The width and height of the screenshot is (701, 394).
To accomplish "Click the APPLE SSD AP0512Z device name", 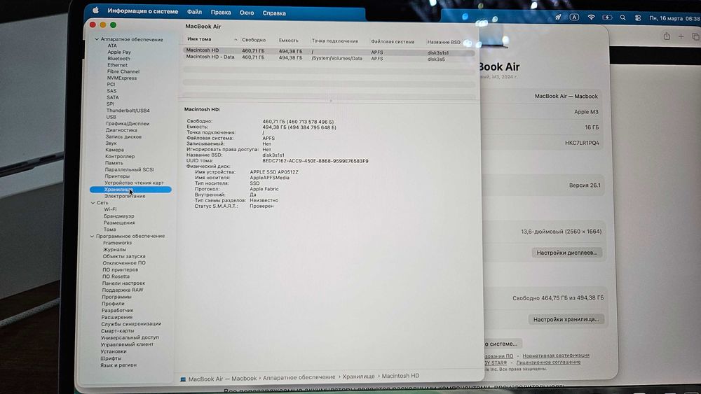I will tap(274, 171).
